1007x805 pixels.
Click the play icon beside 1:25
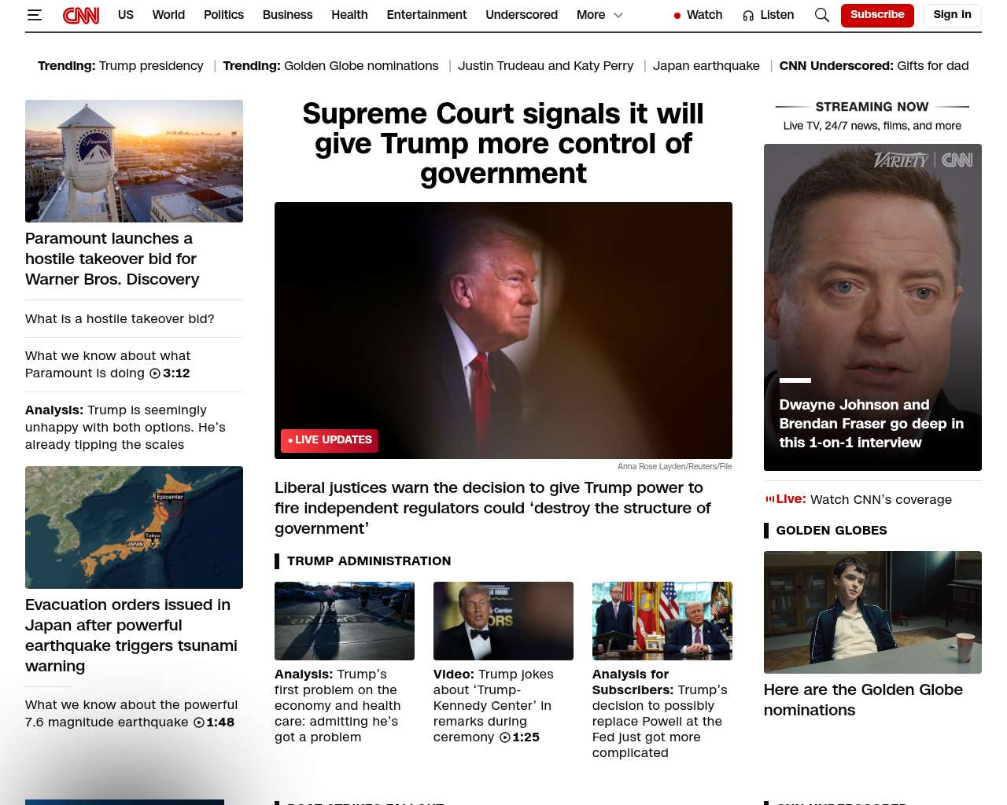(505, 737)
